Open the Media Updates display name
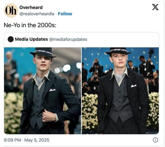The height and width of the screenshot is (147, 165). pos(31,39)
